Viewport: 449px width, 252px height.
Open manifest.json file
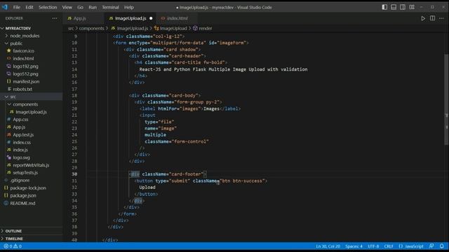click(x=31, y=81)
